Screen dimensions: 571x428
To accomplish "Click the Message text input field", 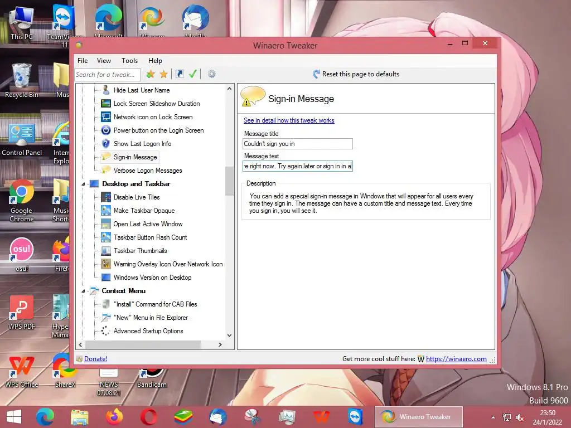I will 298,166.
